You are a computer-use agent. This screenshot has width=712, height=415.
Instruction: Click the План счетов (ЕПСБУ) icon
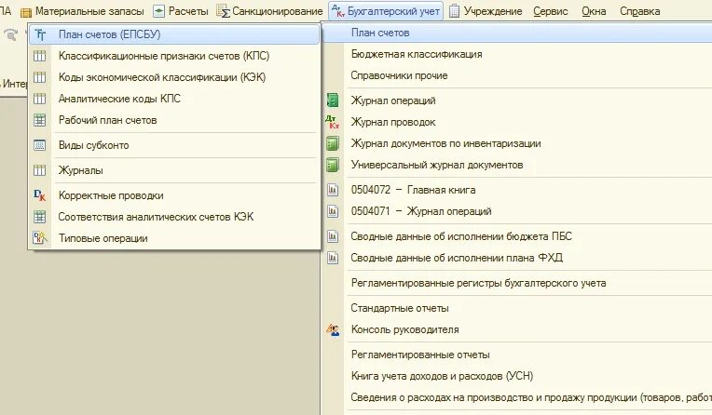pos(40,34)
